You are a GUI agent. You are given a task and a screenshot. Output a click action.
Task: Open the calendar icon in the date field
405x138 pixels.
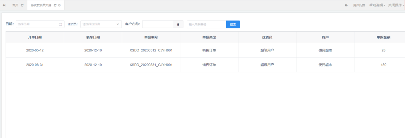(60, 24)
